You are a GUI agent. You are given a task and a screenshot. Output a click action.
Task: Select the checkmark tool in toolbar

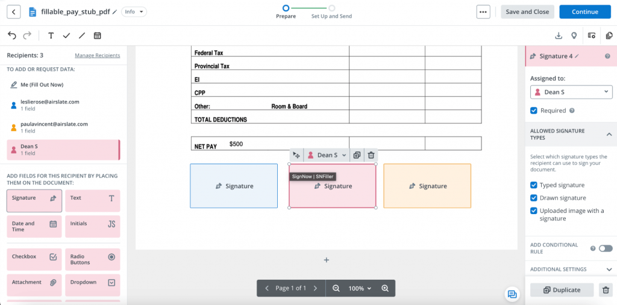click(66, 35)
